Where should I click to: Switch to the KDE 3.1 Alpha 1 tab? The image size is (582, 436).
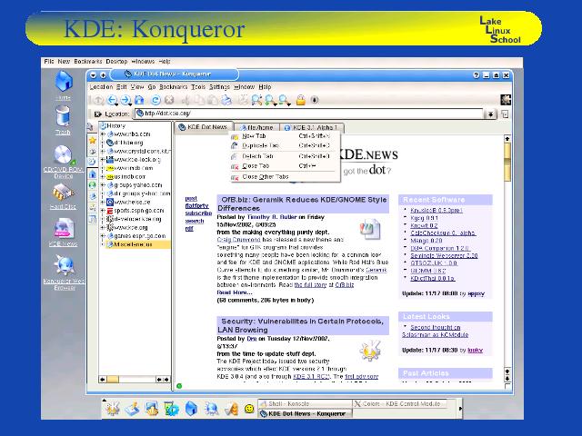click(312, 127)
